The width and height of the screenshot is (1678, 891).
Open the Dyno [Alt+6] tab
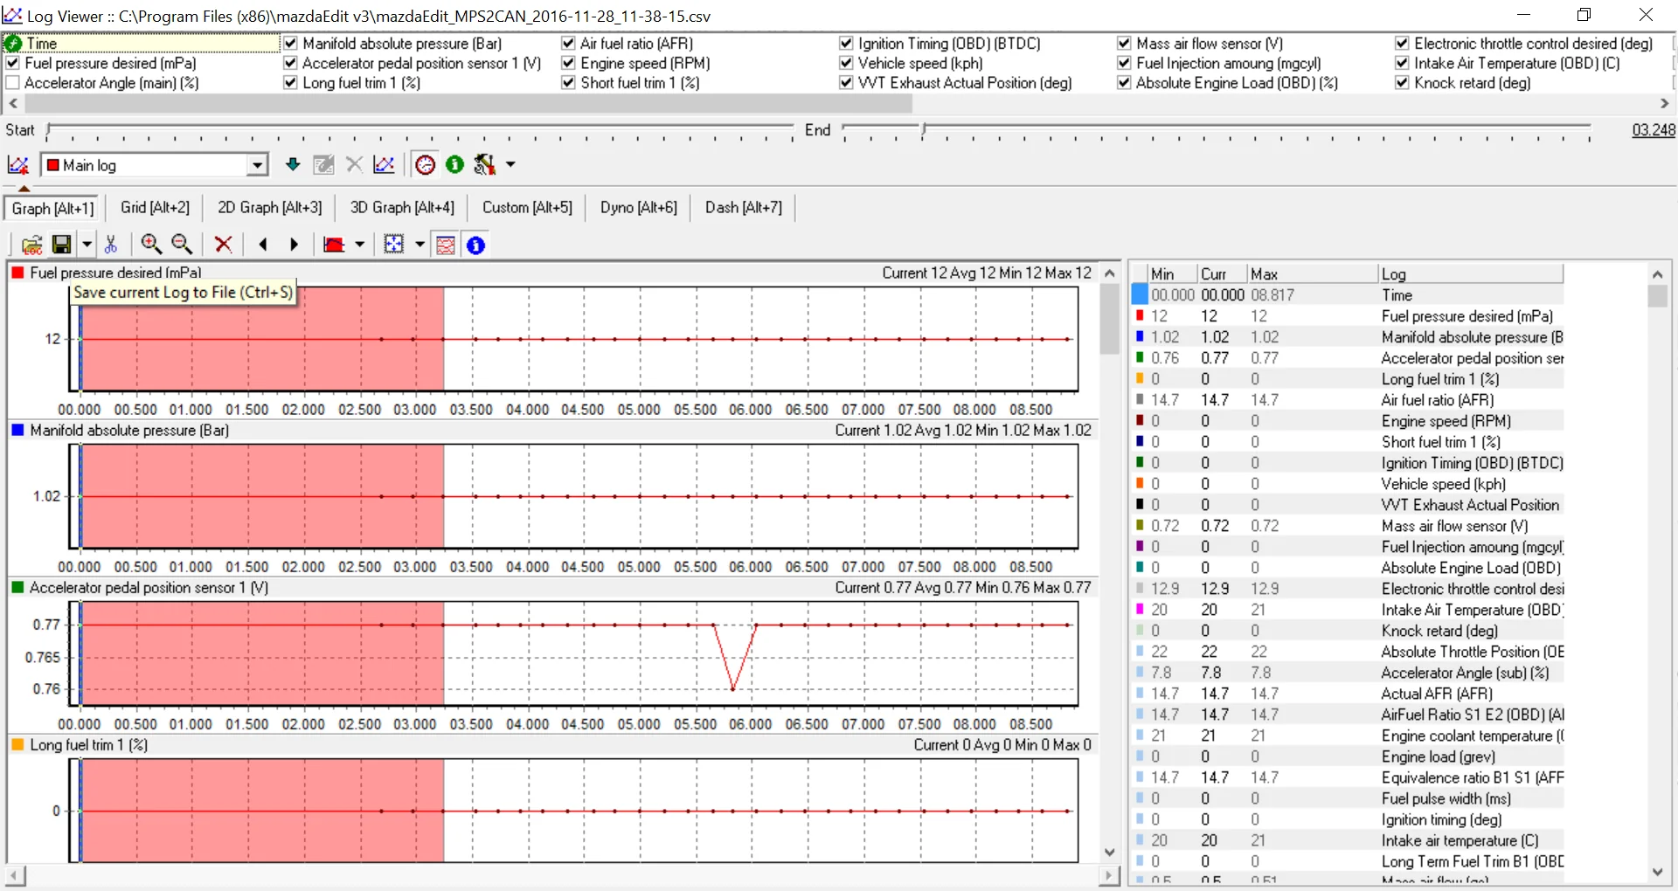pos(639,207)
